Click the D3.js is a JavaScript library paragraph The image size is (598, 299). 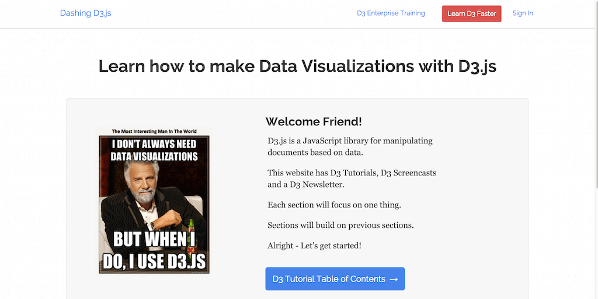[350, 146]
